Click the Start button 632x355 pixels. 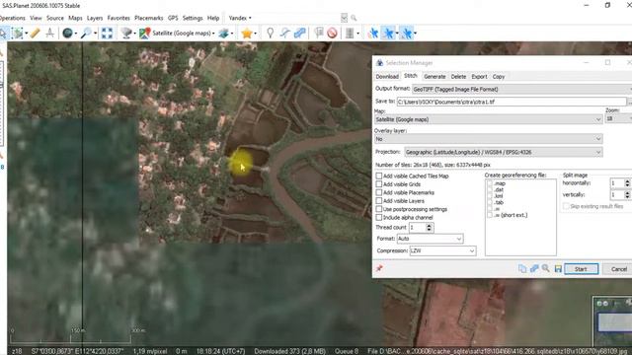point(581,269)
